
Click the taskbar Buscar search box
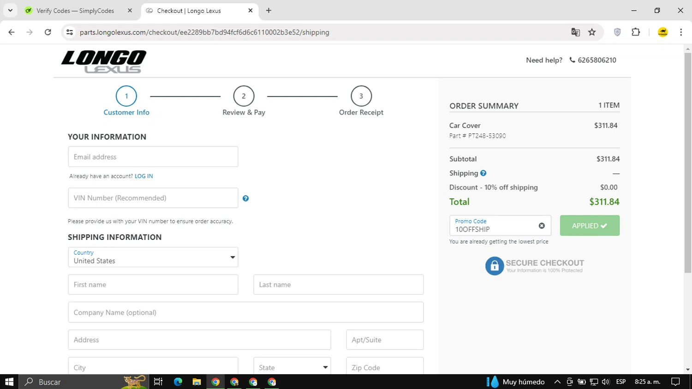84,382
